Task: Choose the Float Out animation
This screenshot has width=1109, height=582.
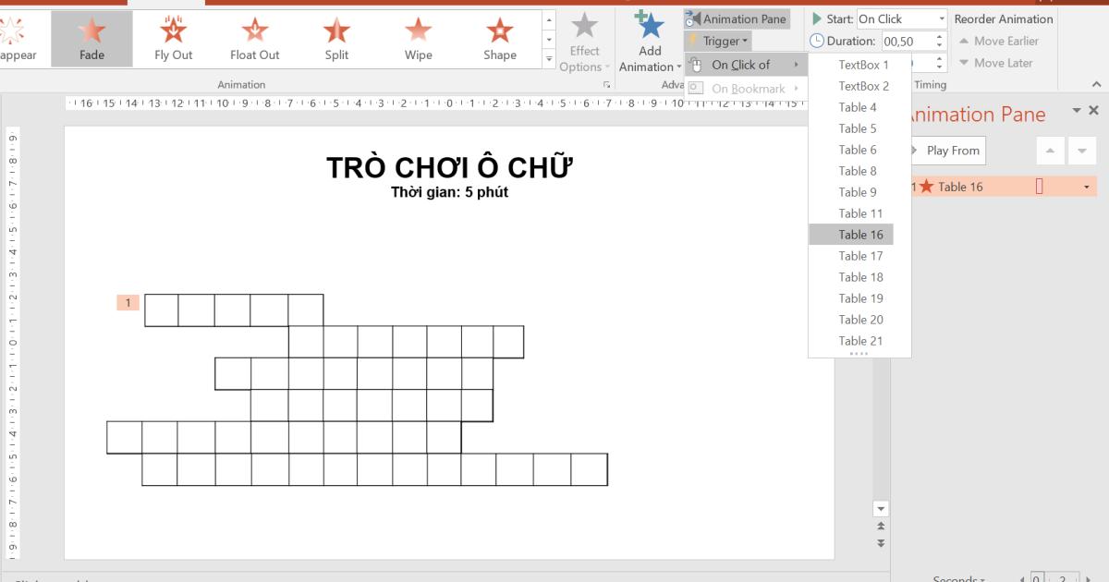Action: coord(254,37)
